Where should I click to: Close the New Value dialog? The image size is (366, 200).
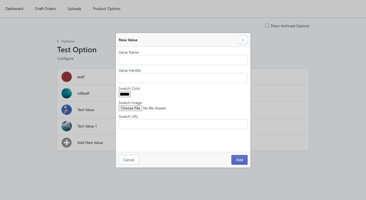[242, 40]
